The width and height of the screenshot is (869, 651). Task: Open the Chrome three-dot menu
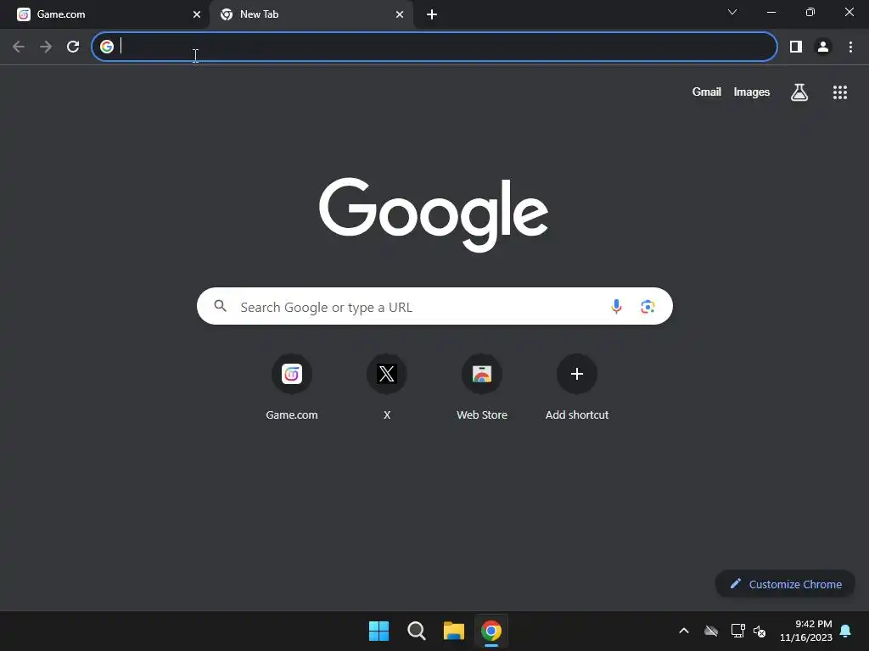850,47
